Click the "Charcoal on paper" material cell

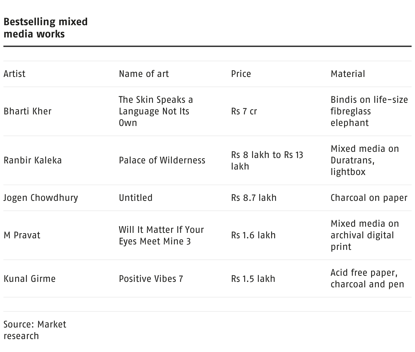(369, 198)
